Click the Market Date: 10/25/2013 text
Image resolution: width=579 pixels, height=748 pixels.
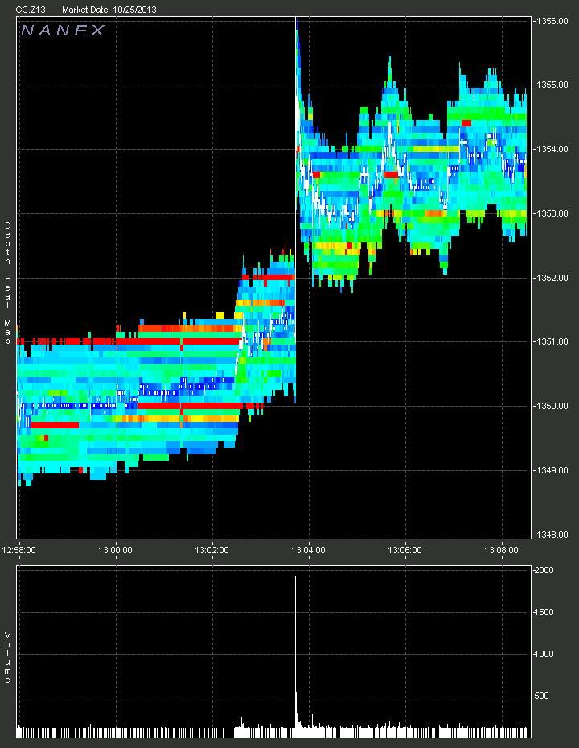pos(109,10)
